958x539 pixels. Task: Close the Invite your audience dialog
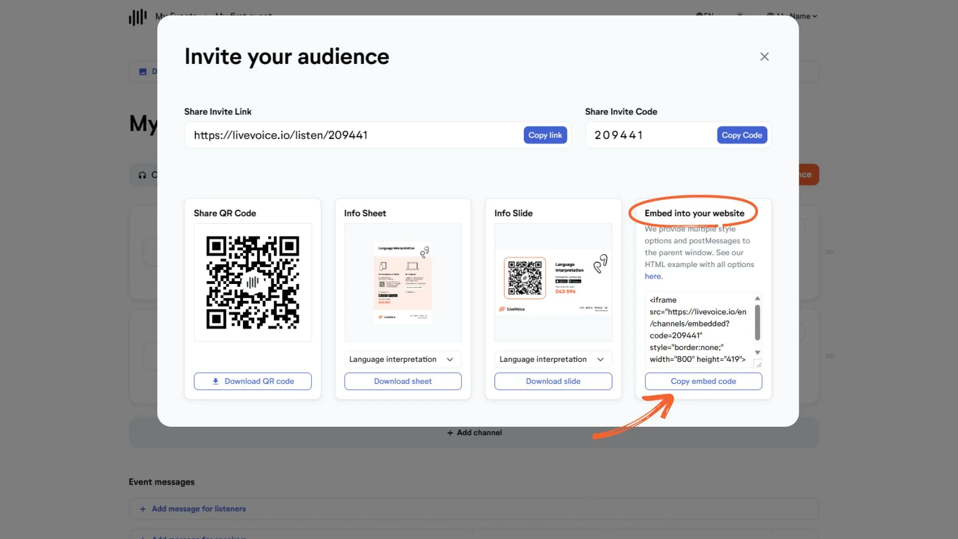(764, 57)
